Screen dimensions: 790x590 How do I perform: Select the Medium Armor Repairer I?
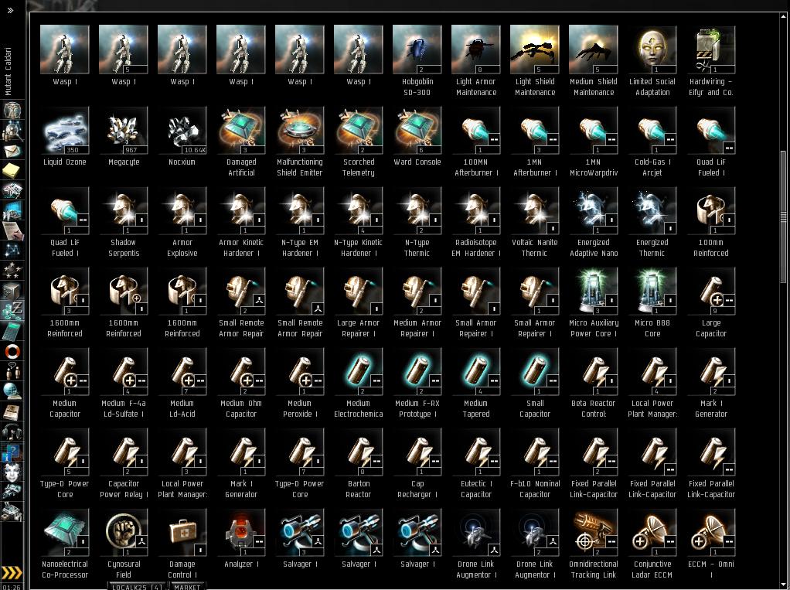[417, 303]
